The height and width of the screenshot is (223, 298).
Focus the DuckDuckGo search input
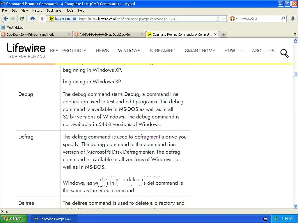point(259,19)
